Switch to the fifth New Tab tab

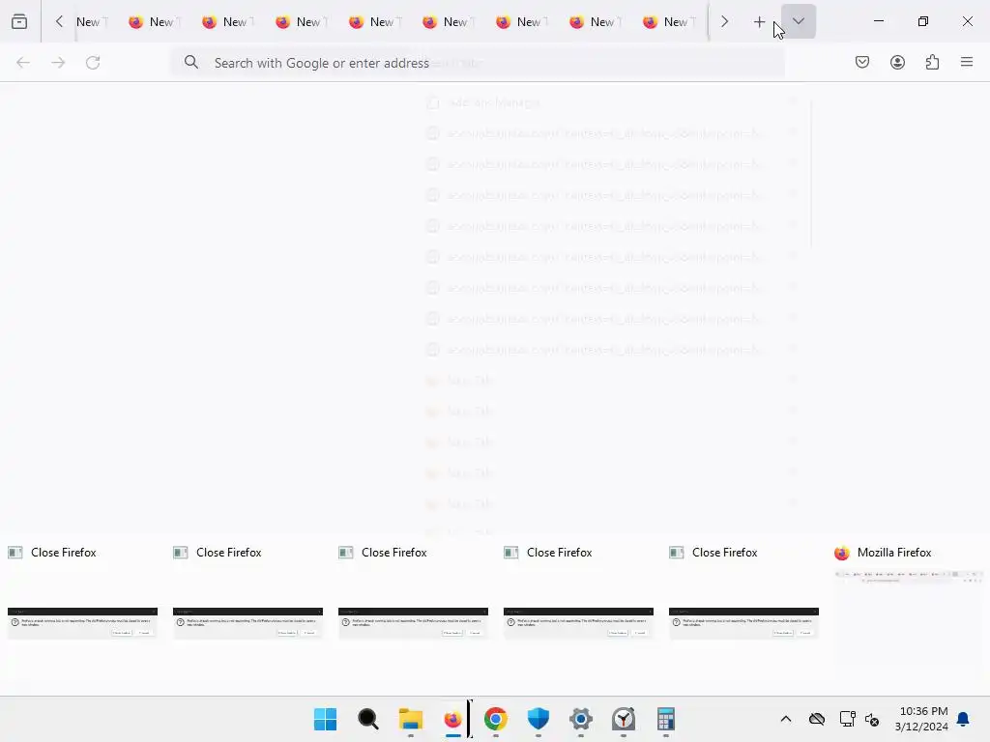point(374,22)
